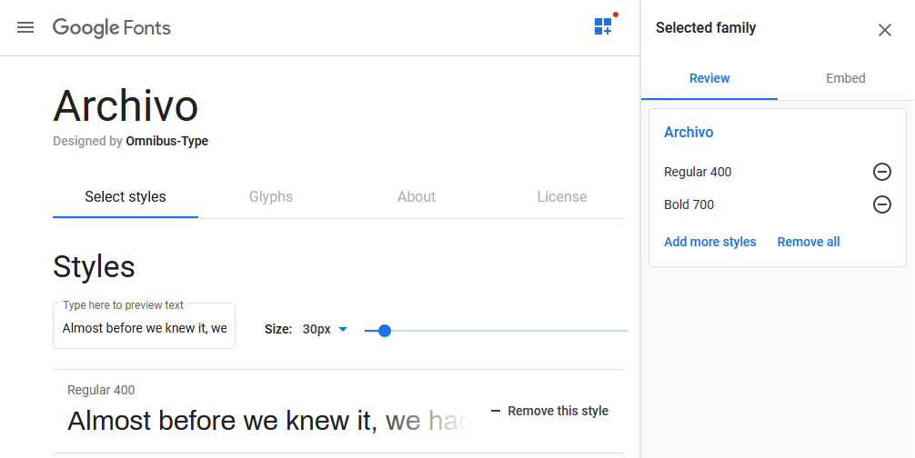Viewport: 915px width, 458px height.
Task: Click the Archivo page title
Action: pos(126,106)
